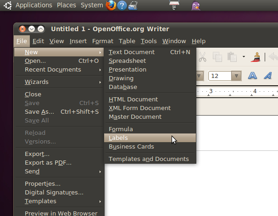This screenshot has width=278, height=216.
Task: Click the undo arrow icon
Action: [x=273, y=57]
